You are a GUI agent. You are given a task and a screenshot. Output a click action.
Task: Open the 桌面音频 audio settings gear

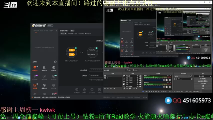click(170, 87)
